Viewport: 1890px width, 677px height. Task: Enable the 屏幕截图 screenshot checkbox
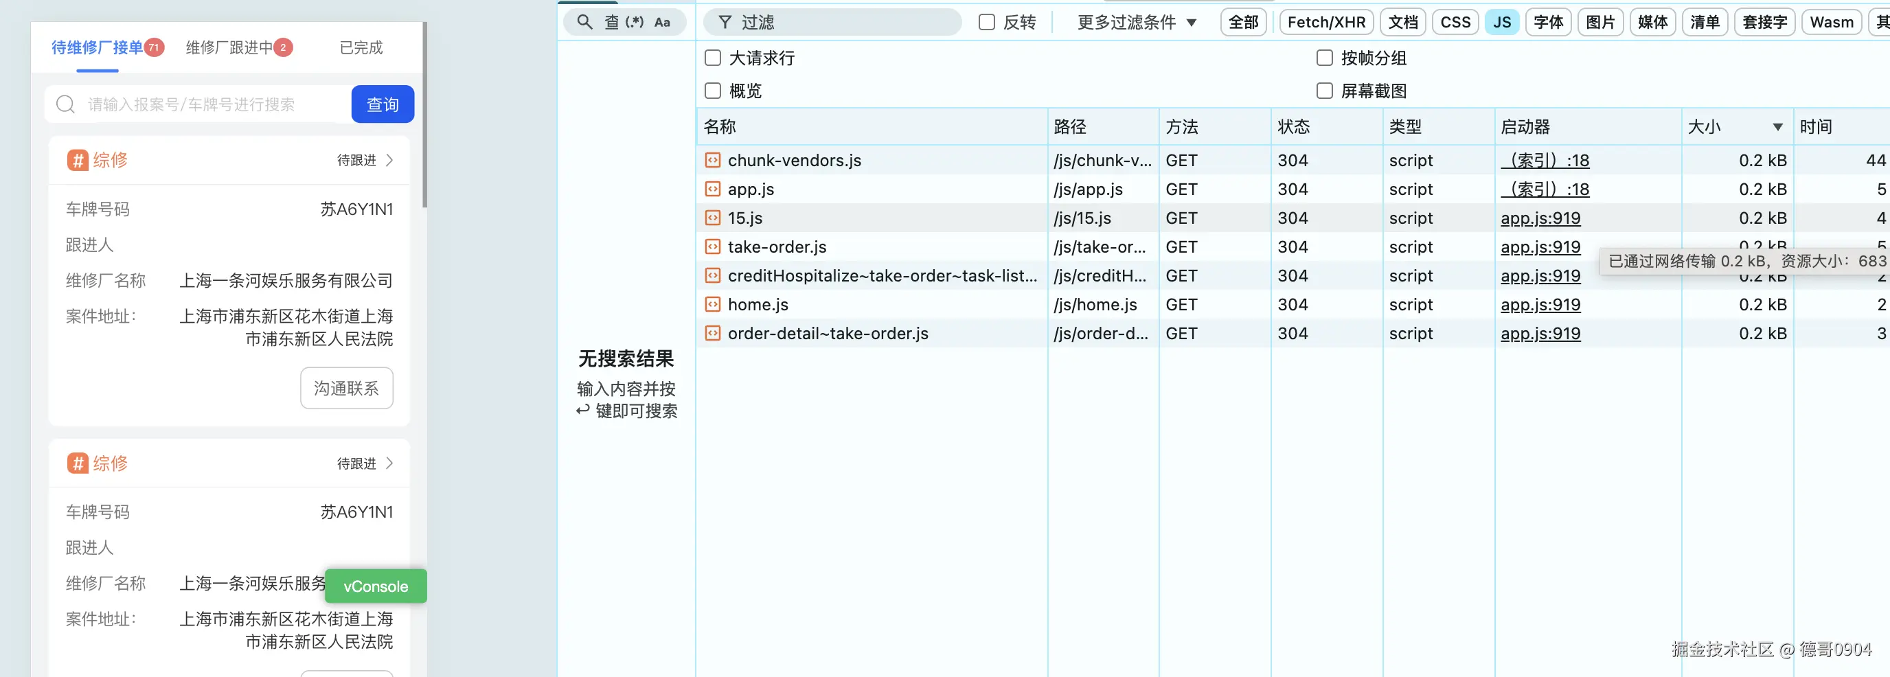click(x=1324, y=91)
